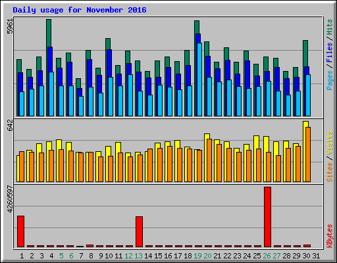337x263 pixels.
Task: Click the green day 27 axis label
Action: coord(276,256)
